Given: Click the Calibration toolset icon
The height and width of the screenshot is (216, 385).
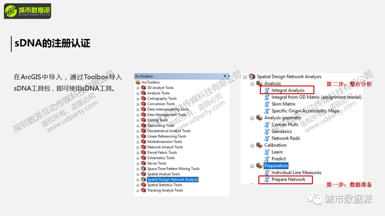Looking at the screenshot, I should pyautogui.click(x=260, y=145).
